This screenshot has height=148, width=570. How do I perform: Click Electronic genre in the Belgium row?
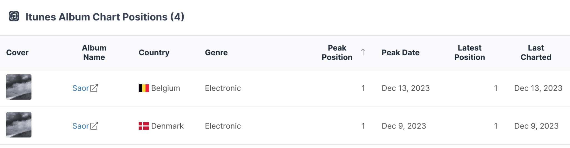coord(223,88)
